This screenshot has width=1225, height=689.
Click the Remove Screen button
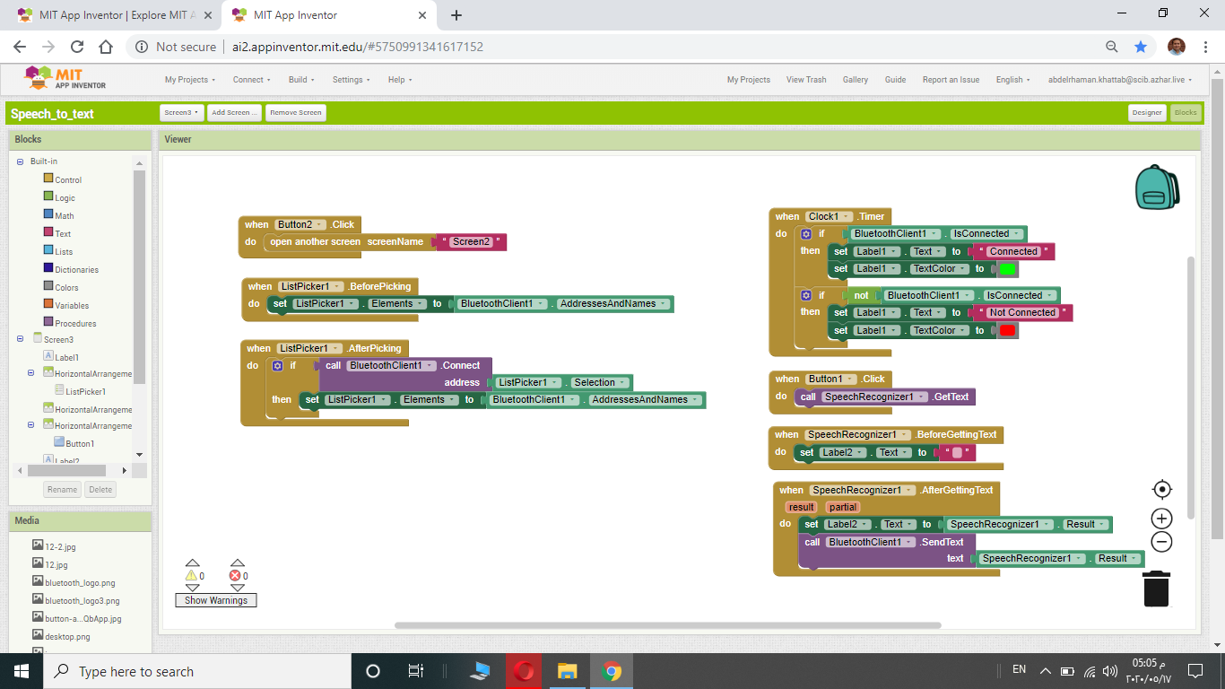[x=296, y=113]
